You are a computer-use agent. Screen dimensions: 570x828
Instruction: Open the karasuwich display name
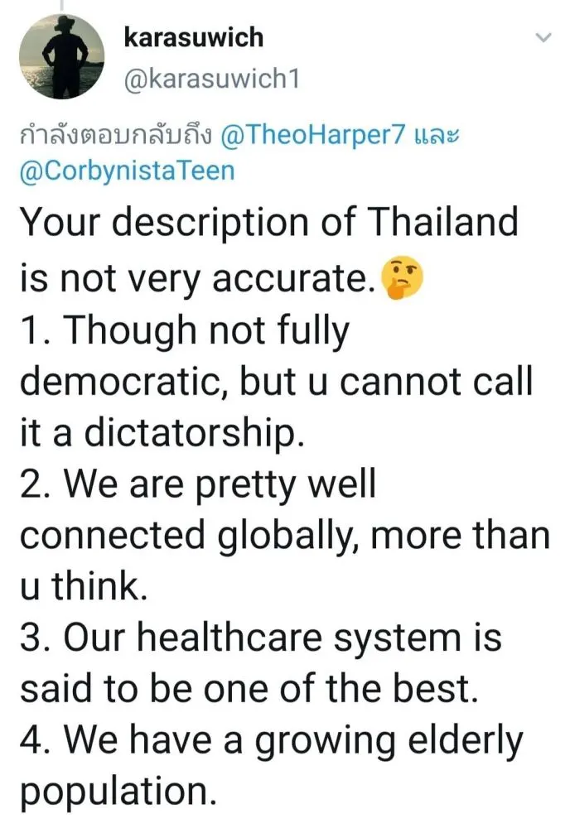click(x=192, y=36)
